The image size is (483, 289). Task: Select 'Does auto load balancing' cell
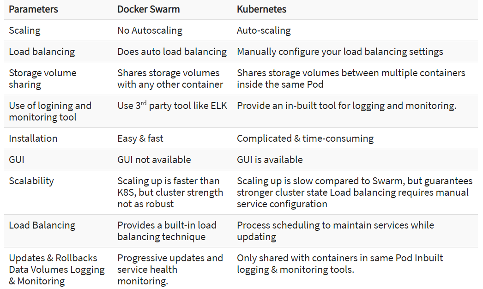(172, 52)
